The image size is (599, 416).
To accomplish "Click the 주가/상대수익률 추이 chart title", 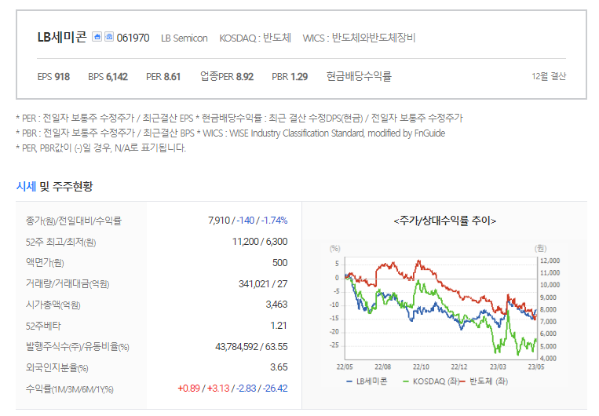I will pos(444,221).
